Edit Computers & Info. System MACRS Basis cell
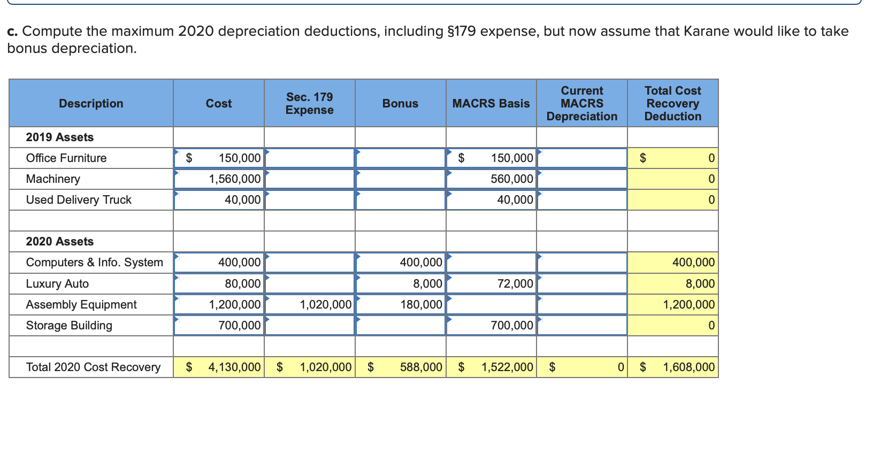Viewport: 873px width, 462px height. (x=492, y=263)
